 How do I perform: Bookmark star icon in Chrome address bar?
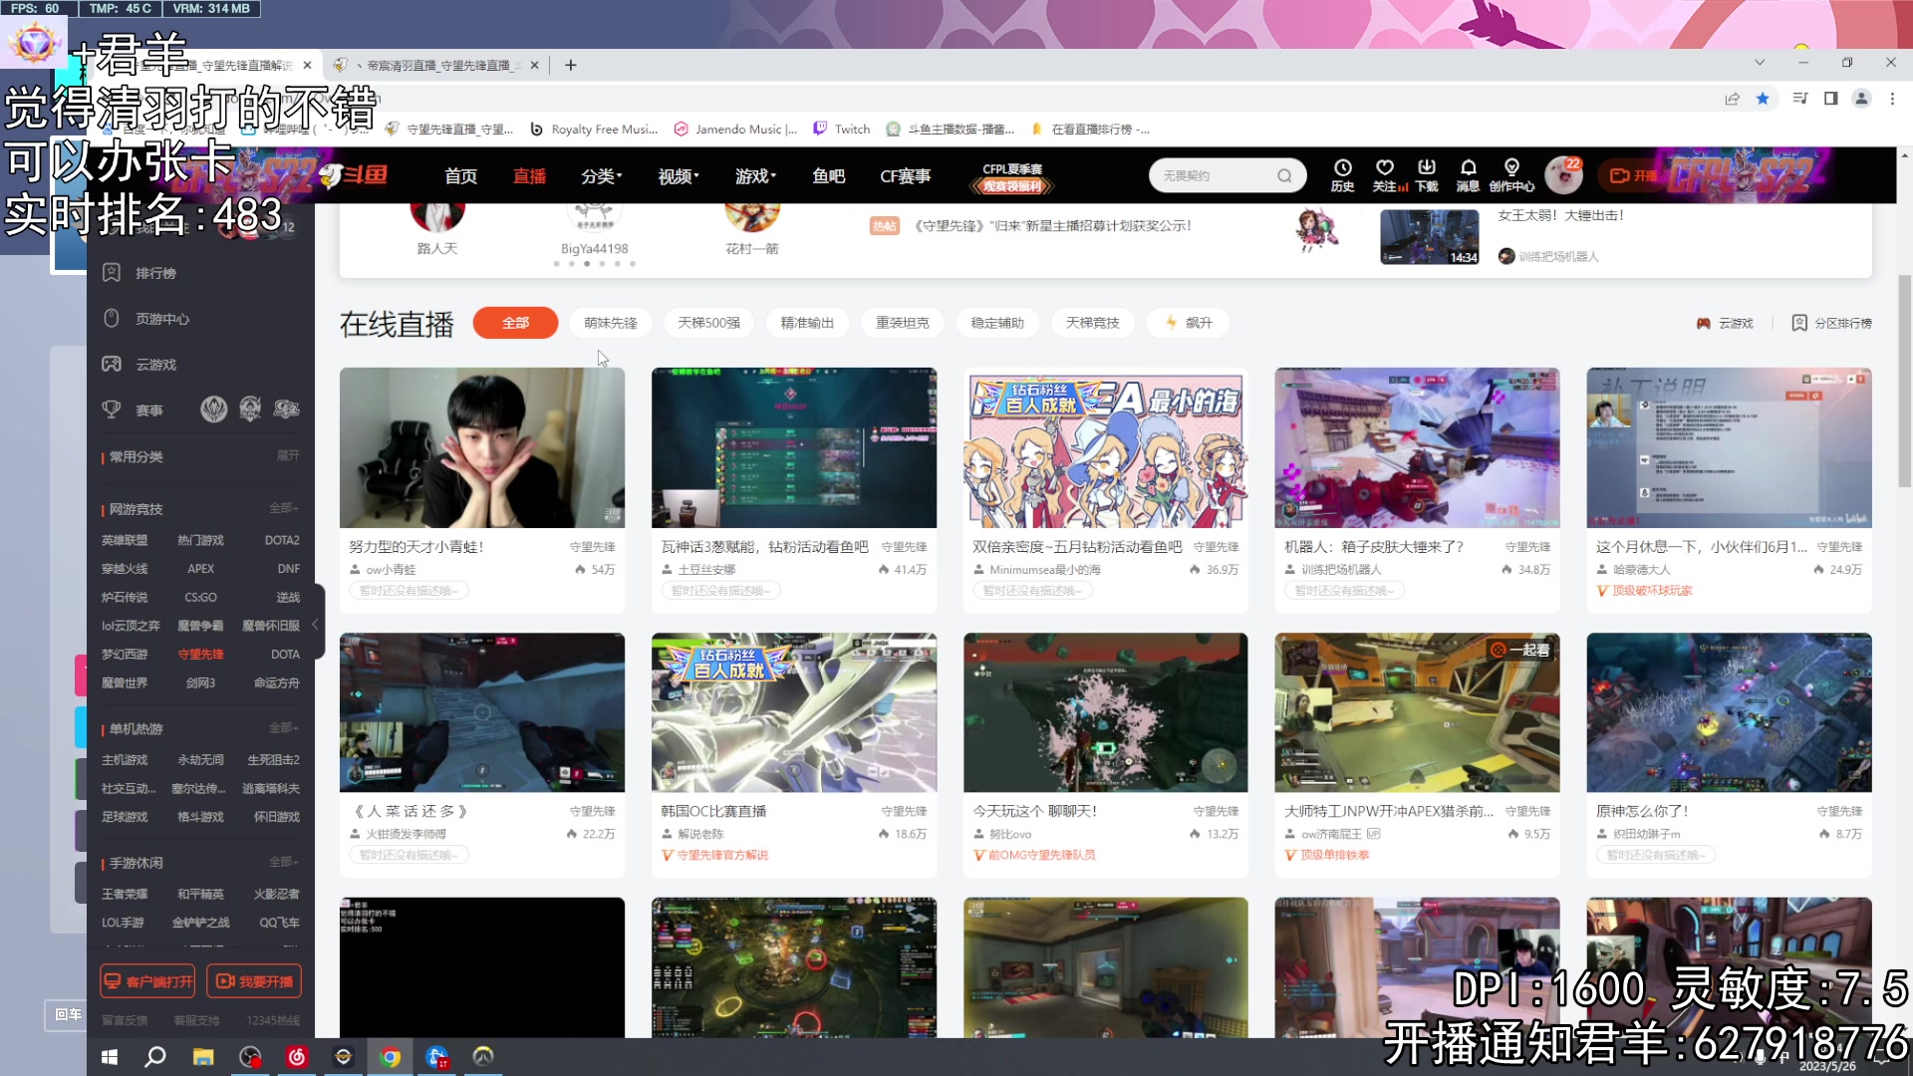point(1763,98)
